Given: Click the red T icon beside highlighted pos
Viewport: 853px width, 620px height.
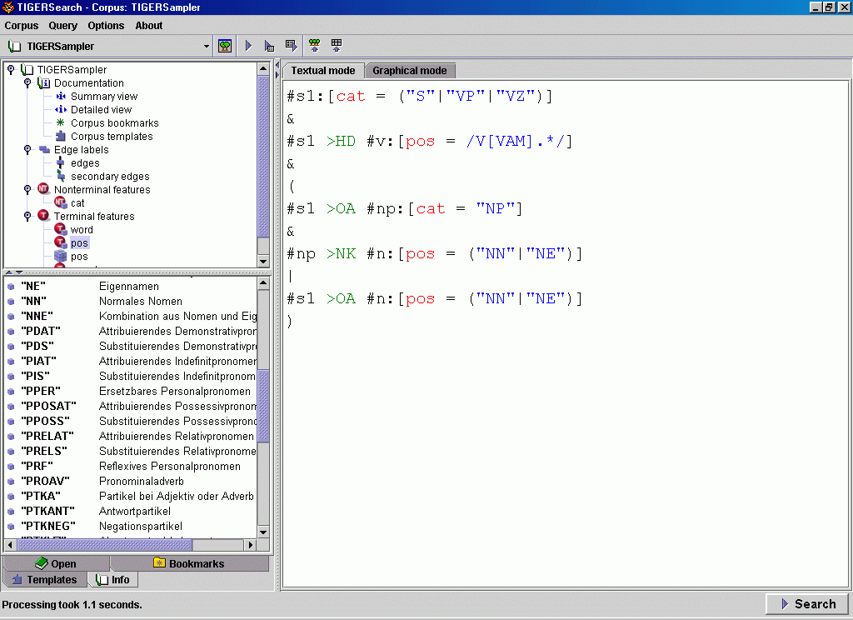Looking at the screenshot, I should (60, 242).
